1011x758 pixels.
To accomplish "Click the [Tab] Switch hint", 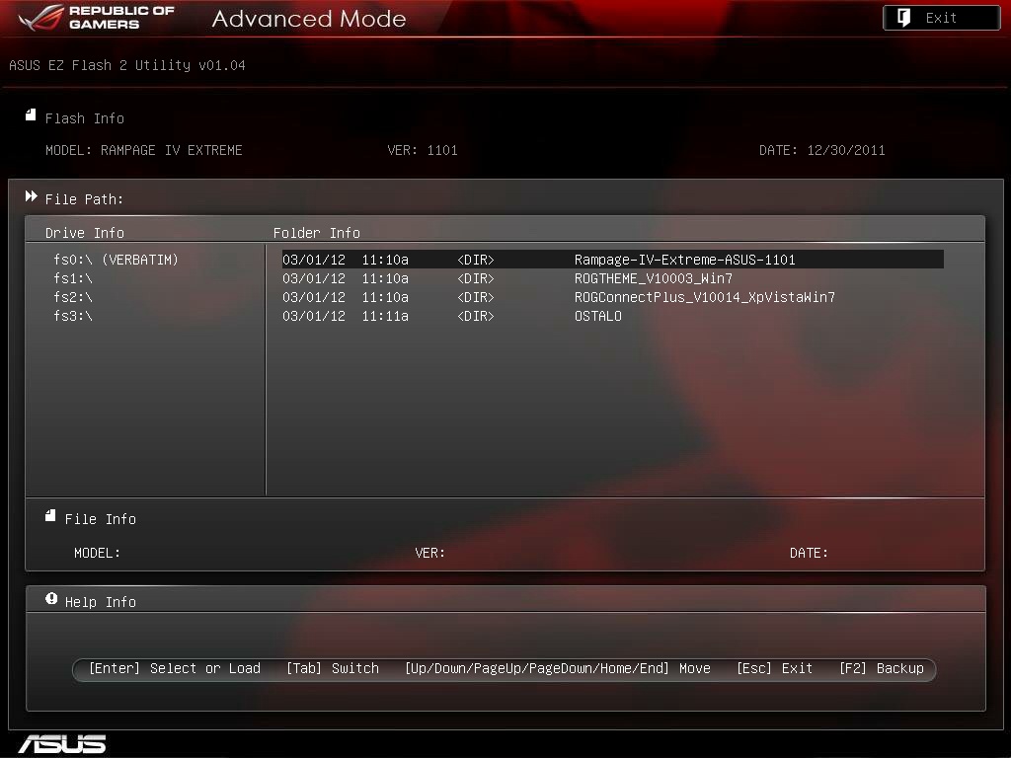I will pos(333,668).
